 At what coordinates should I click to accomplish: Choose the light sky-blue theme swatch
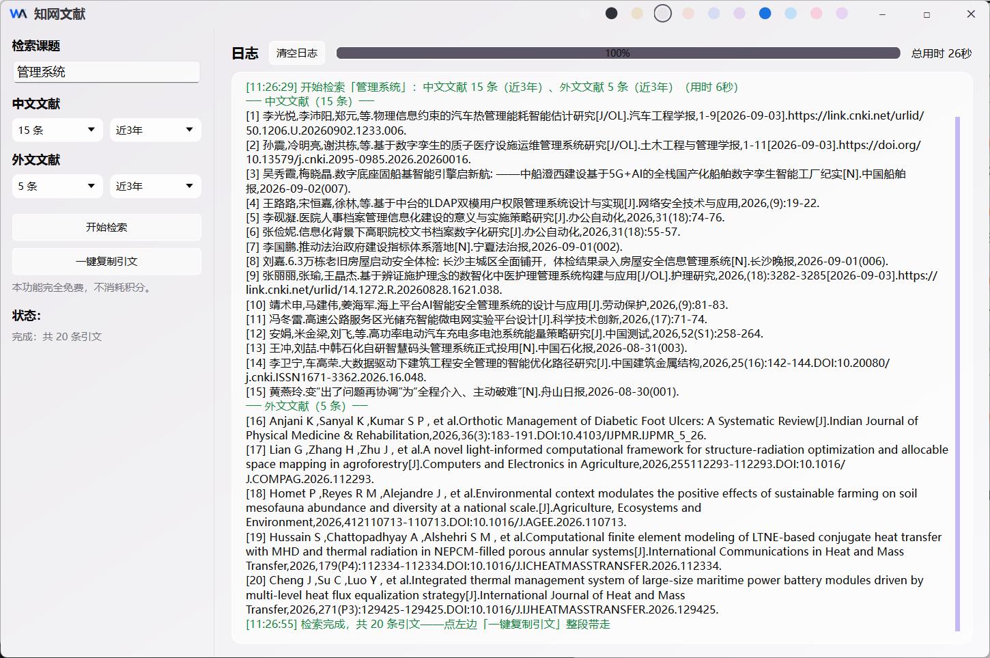coord(791,13)
